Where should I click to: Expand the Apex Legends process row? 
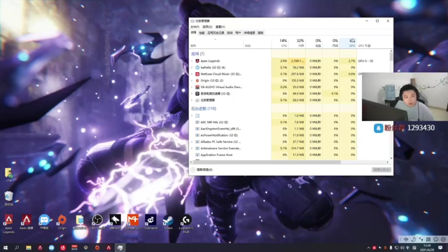[192, 61]
